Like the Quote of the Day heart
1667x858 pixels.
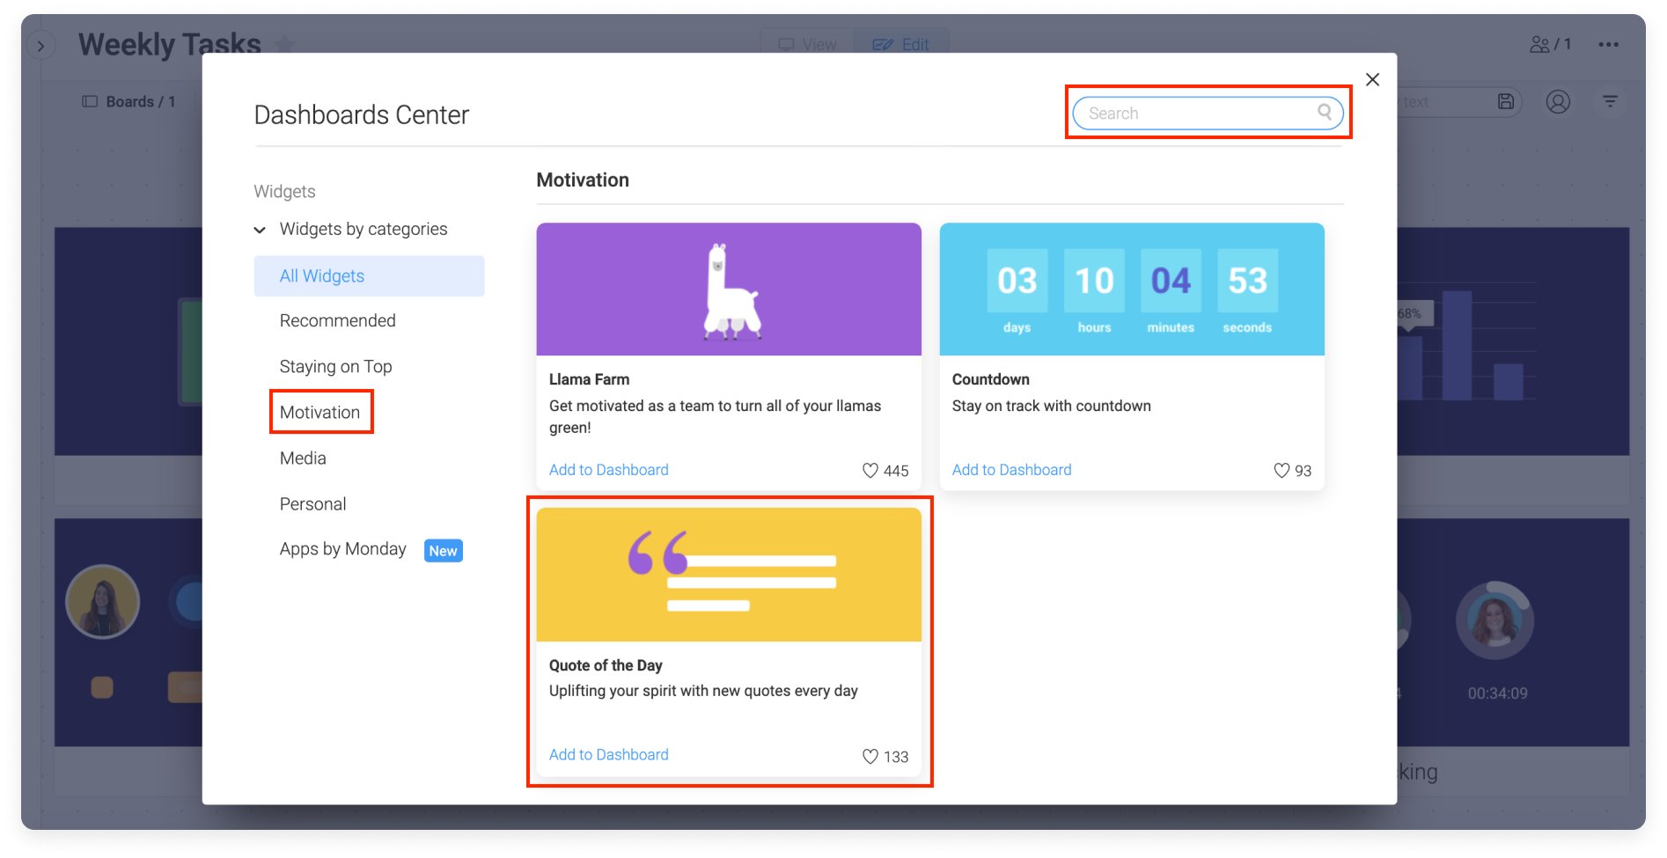870,757
